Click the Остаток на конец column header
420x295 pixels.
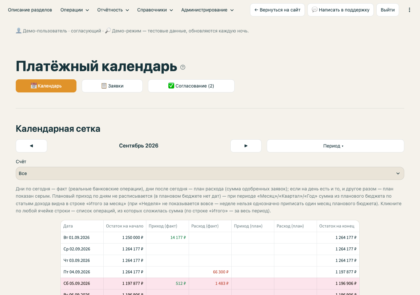coord(338,226)
